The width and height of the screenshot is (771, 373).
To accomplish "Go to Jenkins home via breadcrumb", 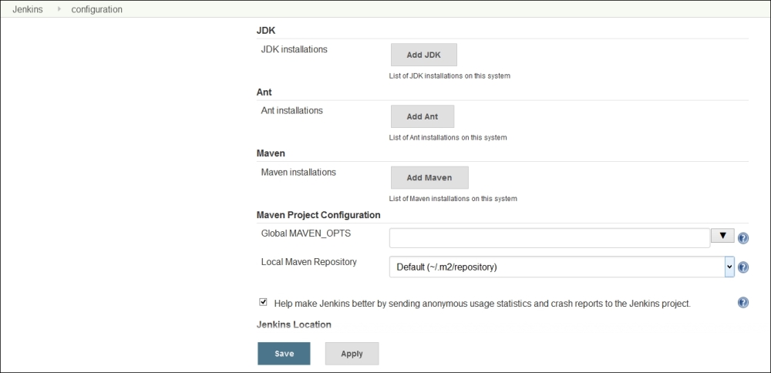I will (27, 9).
